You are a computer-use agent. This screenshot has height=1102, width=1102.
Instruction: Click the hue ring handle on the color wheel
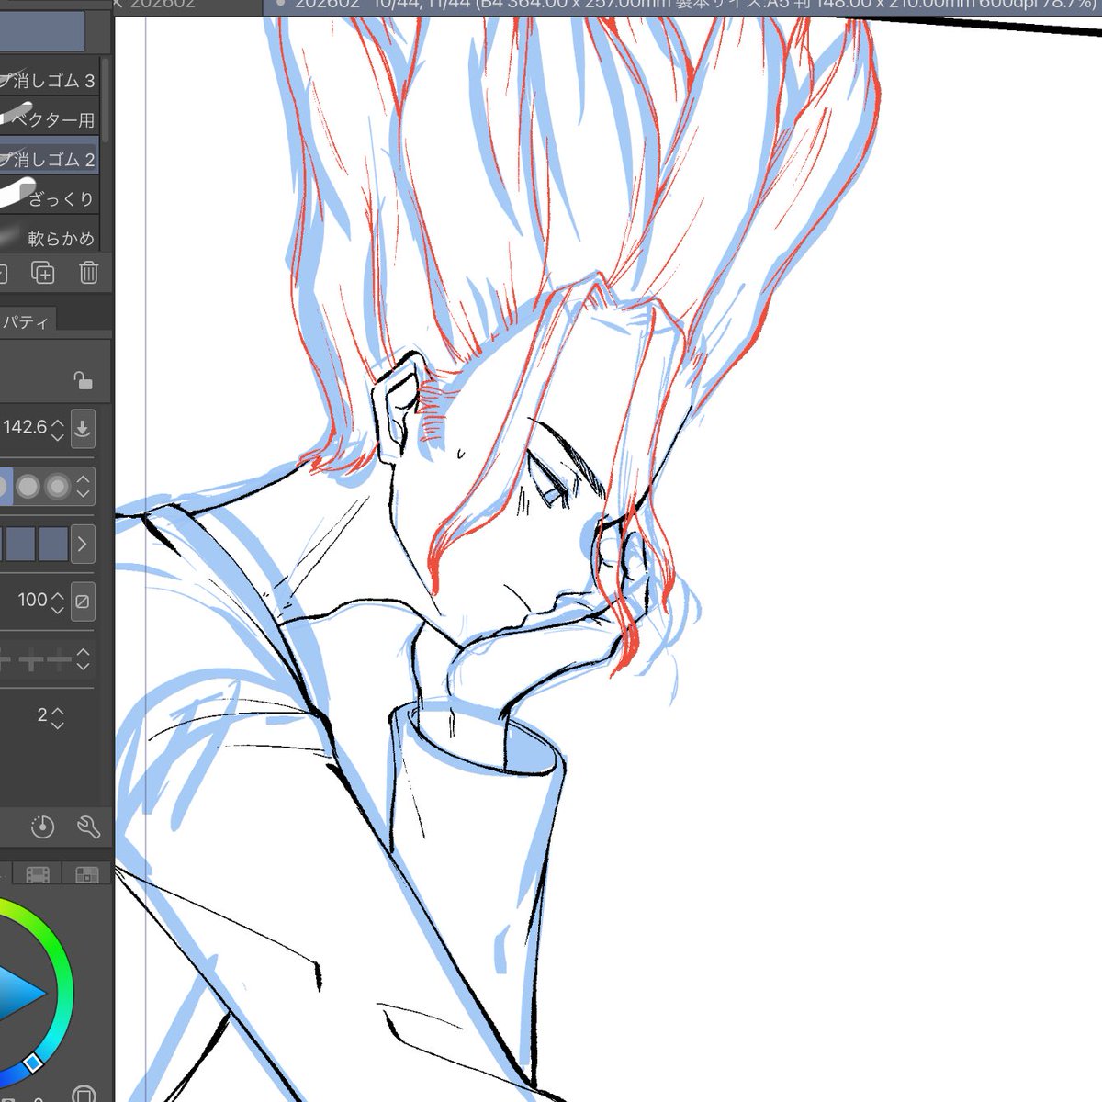tap(32, 1063)
